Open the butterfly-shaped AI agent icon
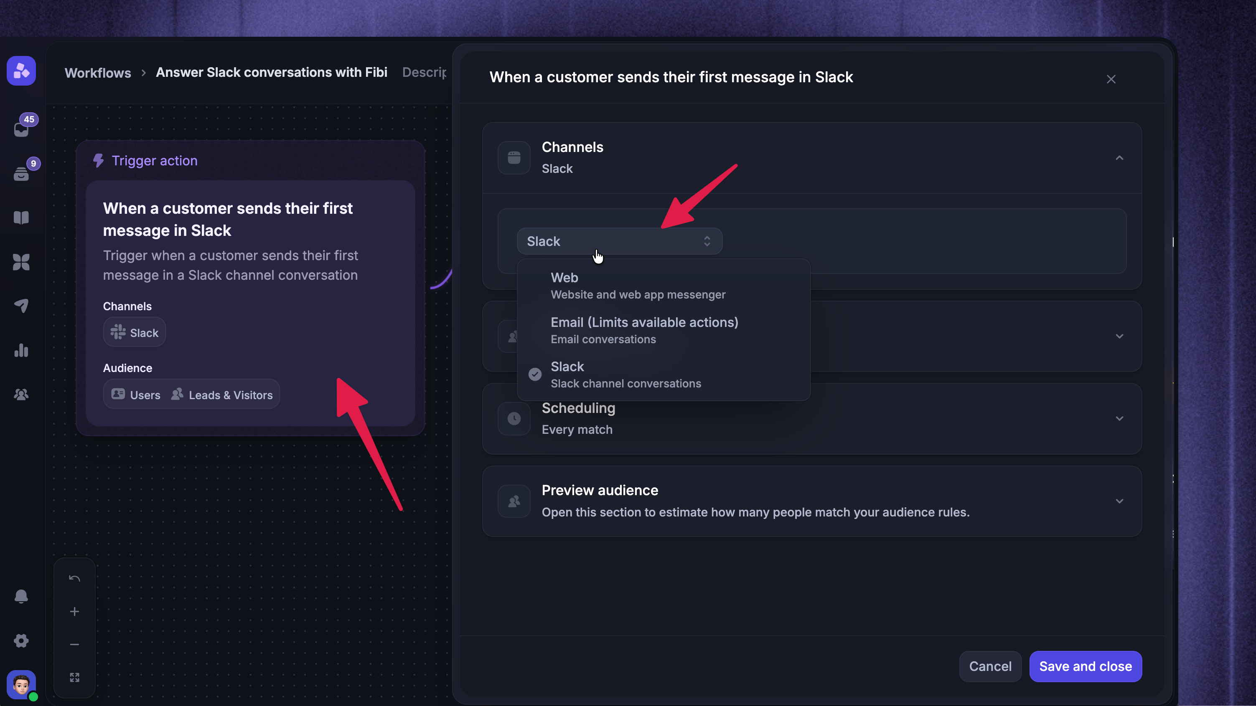 point(21,262)
